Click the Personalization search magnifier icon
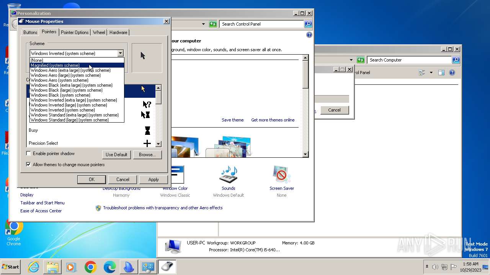 pyautogui.click(x=308, y=24)
